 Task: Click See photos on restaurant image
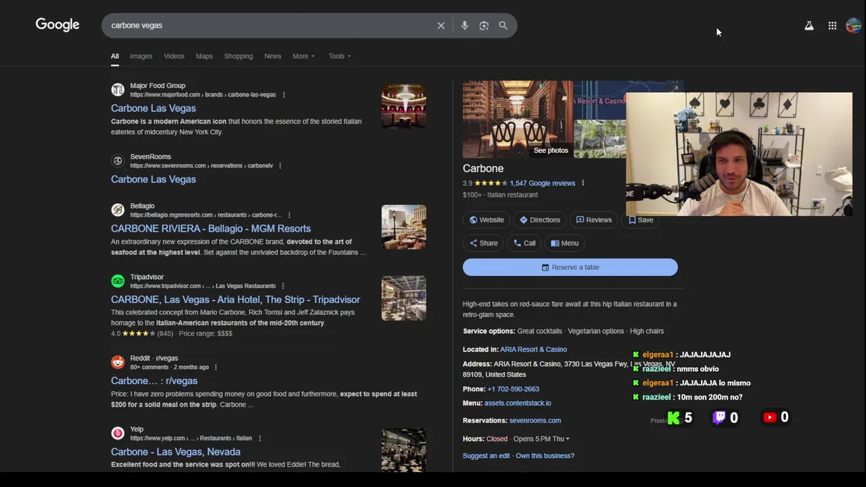(551, 150)
